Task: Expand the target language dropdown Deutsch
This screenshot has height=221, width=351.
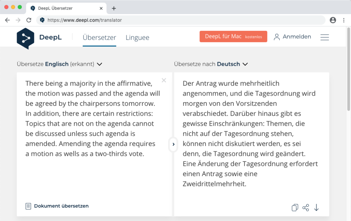Action: point(245,64)
